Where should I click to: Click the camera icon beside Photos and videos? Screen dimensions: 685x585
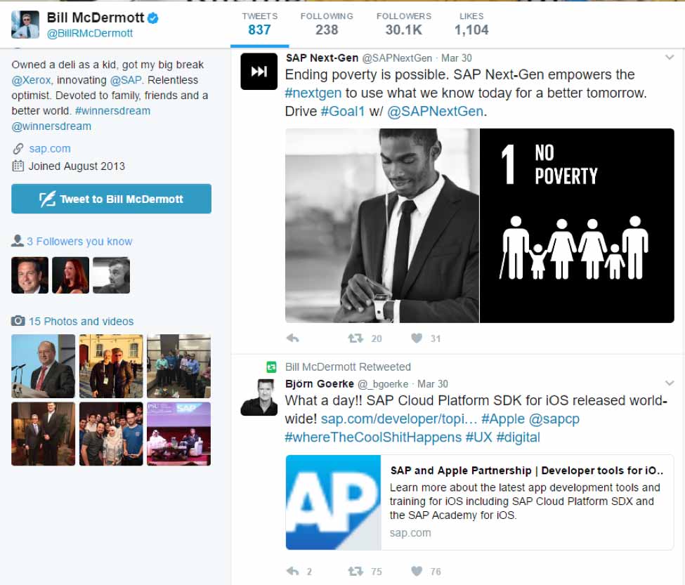pos(18,321)
